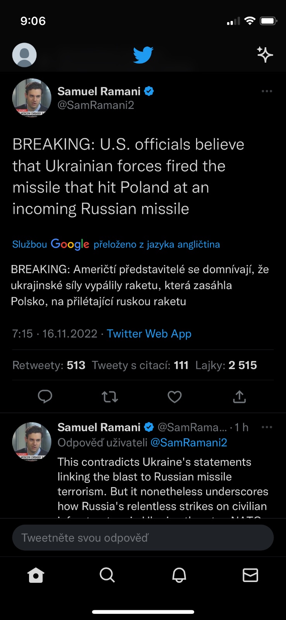
Task: View the Retweety count list
Action: 49,365
